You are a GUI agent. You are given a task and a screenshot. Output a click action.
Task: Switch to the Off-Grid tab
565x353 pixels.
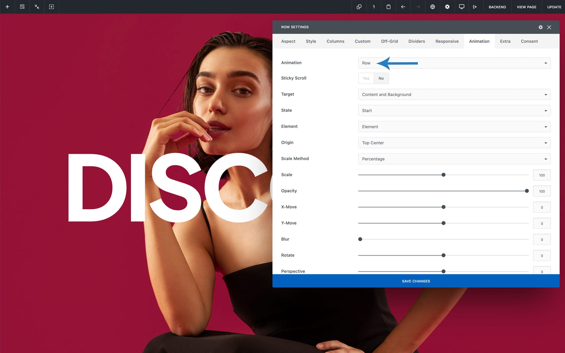point(389,41)
